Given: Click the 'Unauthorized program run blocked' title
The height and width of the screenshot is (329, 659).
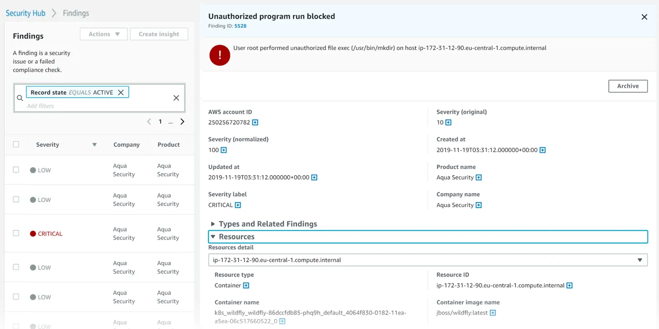Looking at the screenshot, I should coord(272,16).
